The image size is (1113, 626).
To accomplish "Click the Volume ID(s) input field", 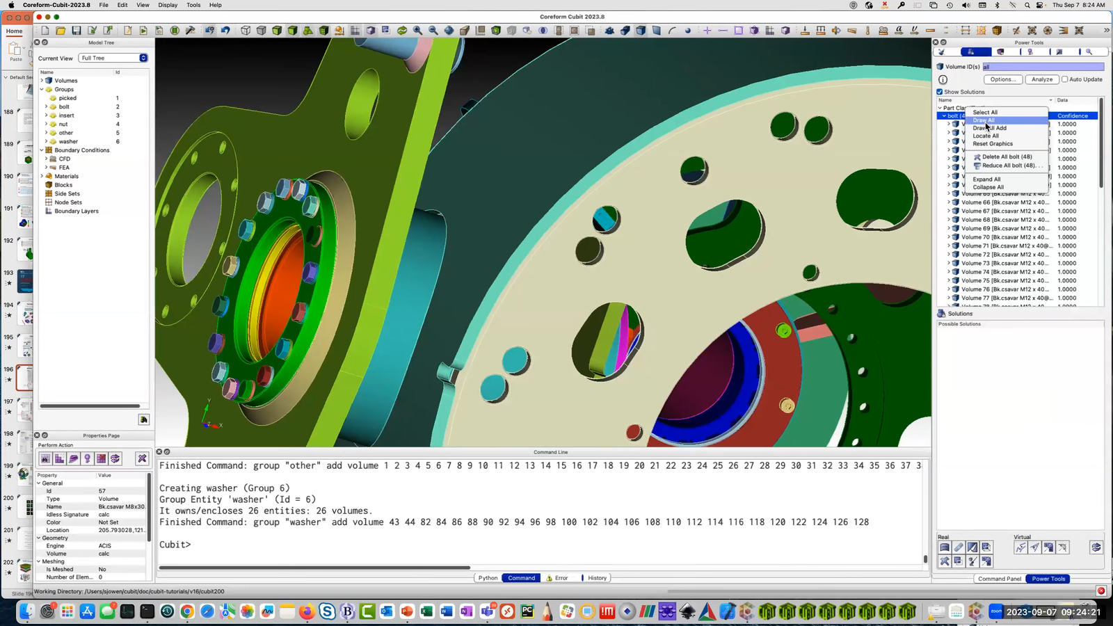I will [x=1043, y=67].
